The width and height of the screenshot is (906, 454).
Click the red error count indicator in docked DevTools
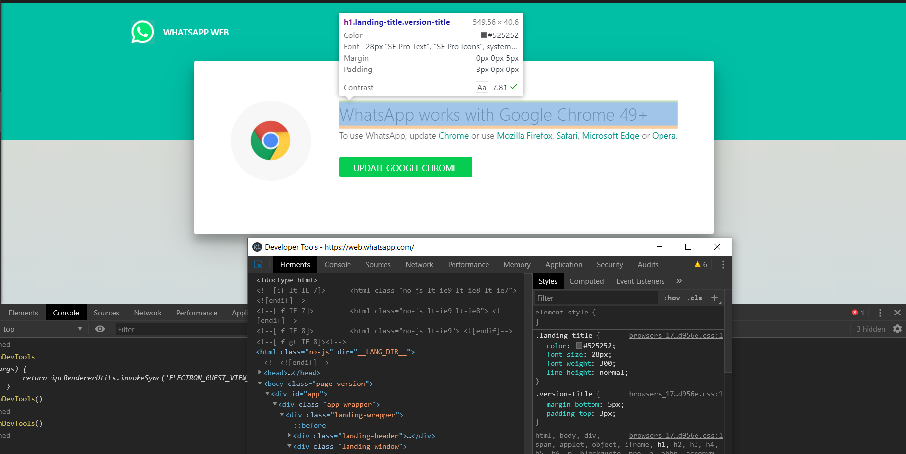[858, 313]
